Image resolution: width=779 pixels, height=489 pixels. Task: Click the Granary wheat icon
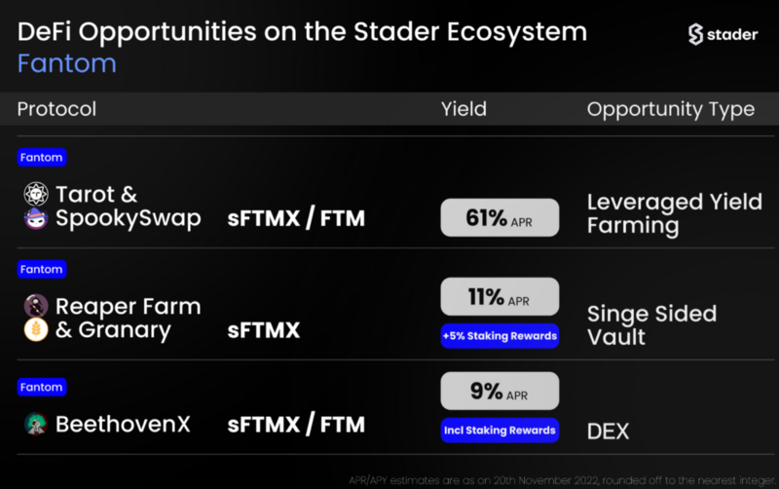36,329
